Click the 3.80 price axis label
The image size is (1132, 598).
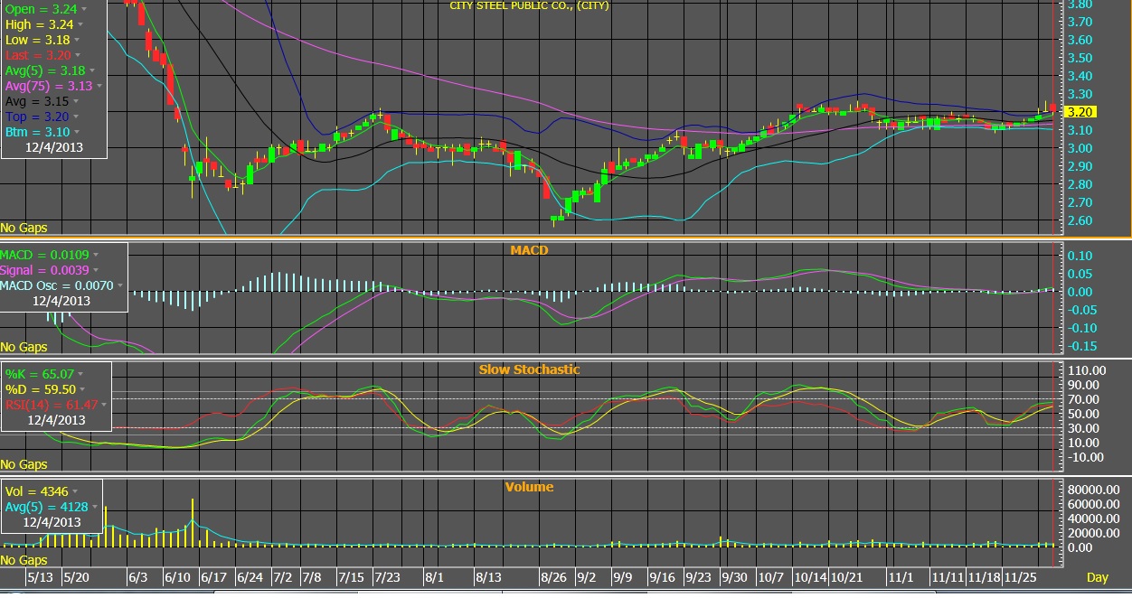point(1081,5)
